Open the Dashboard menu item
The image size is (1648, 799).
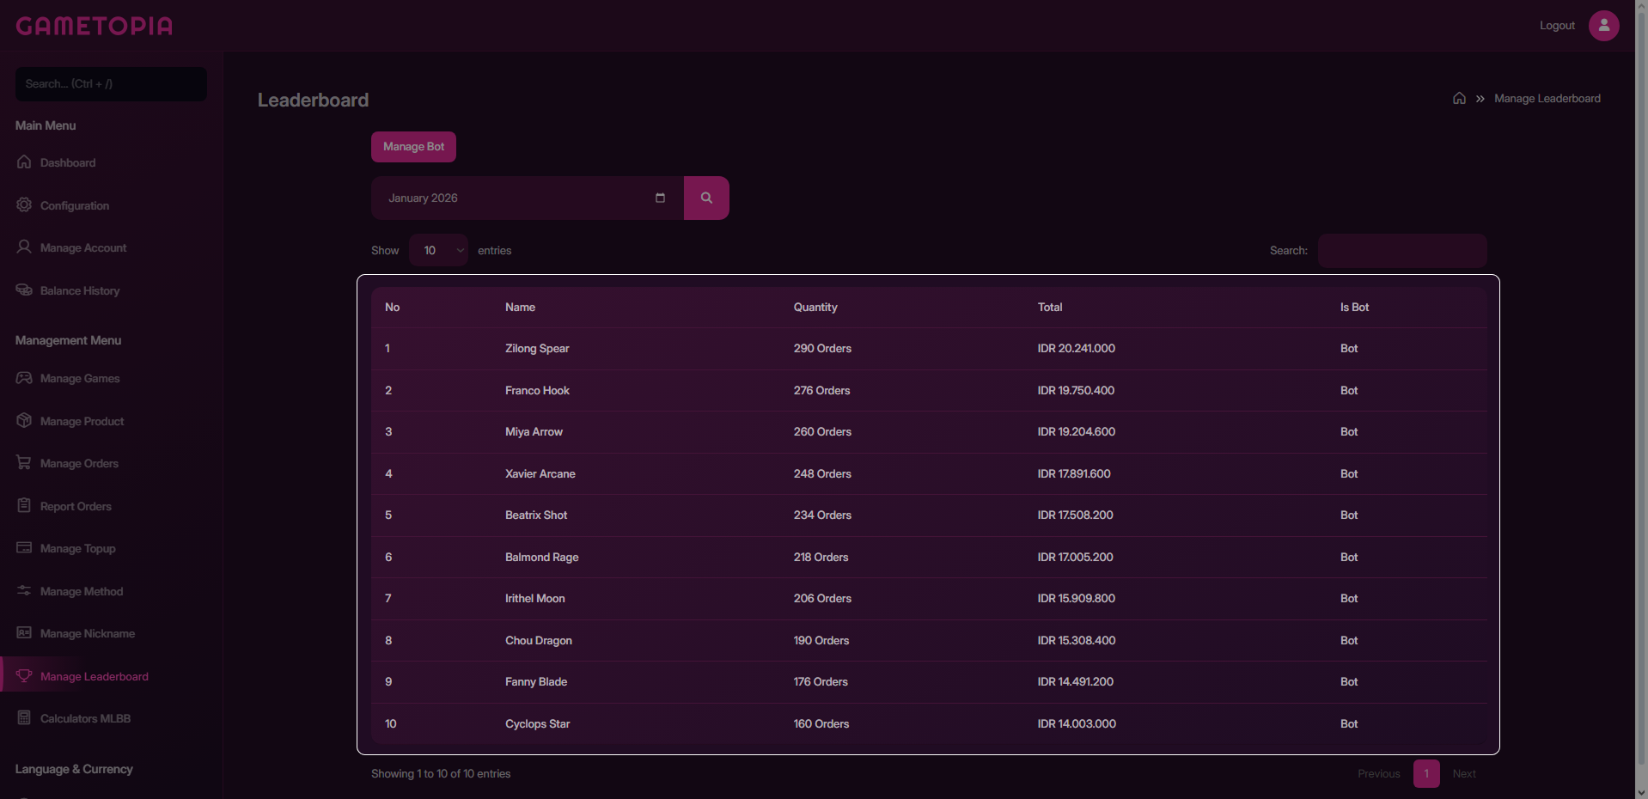point(68,162)
